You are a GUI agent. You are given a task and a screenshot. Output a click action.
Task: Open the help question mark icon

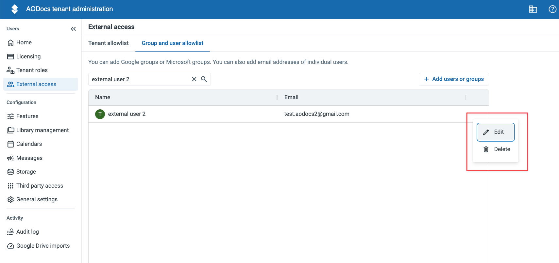tap(552, 9)
